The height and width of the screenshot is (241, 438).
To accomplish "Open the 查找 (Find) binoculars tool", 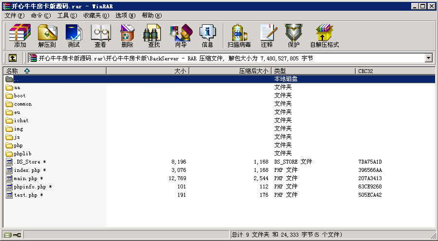I will (154, 36).
